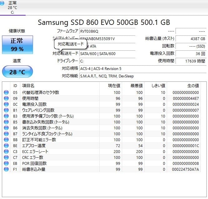Click the power-on count field 36 回
This screenshot has height=199, width=208.
pyautogui.click(x=191, y=53)
